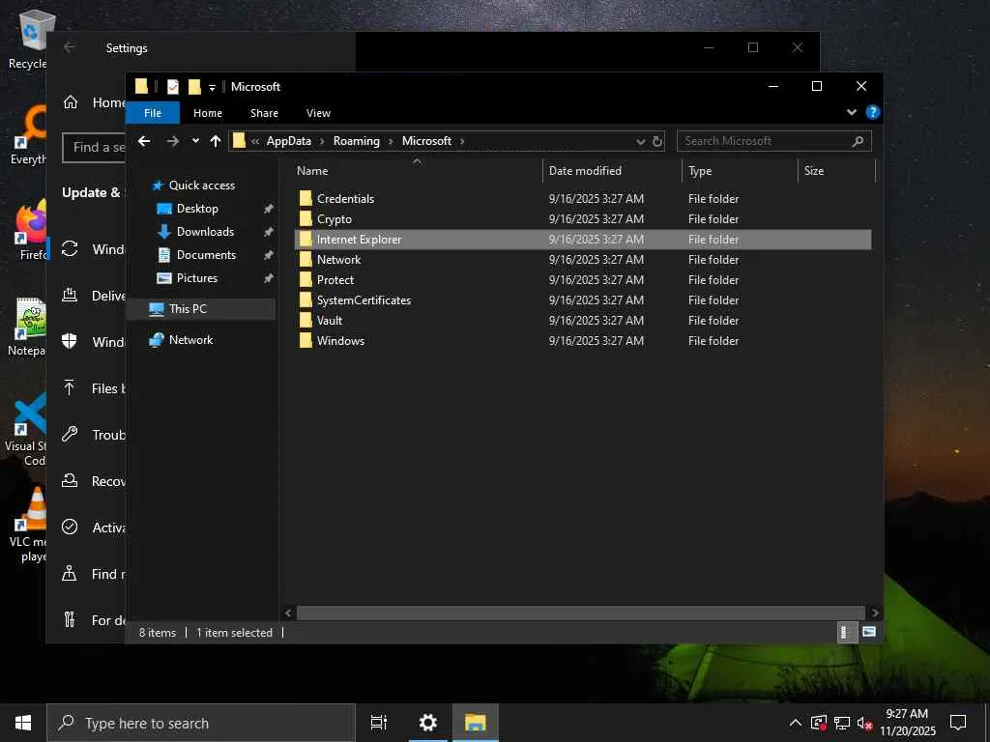Go back with Explorer back arrow
The height and width of the screenshot is (742, 990).
pos(145,141)
